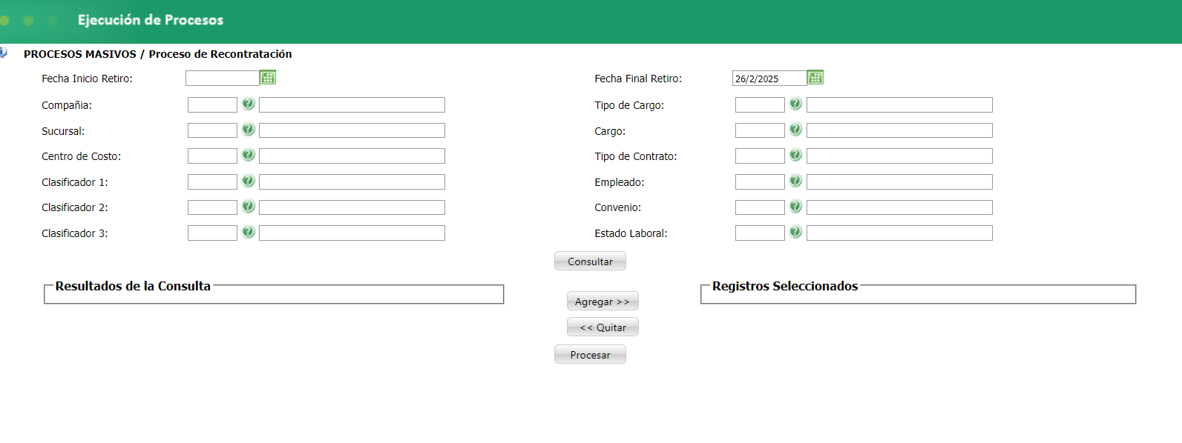Click the Empleado lookup help icon
Screen dimensions: 1182x443
pyautogui.click(x=795, y=181)
